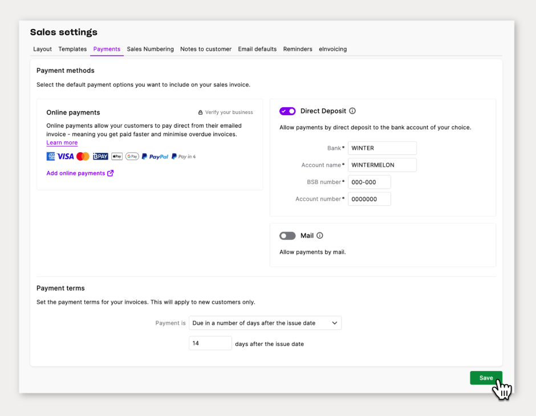Enable the Mail payment toggle
Image resolution: width=536 pixels, height=416 pixels.
point(287,235)
